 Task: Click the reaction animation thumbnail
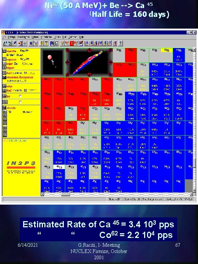tap(53, 62)
